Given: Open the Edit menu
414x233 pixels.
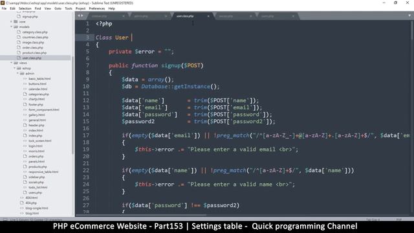Looking at the screenshot, I should click(x=12, y=8).
